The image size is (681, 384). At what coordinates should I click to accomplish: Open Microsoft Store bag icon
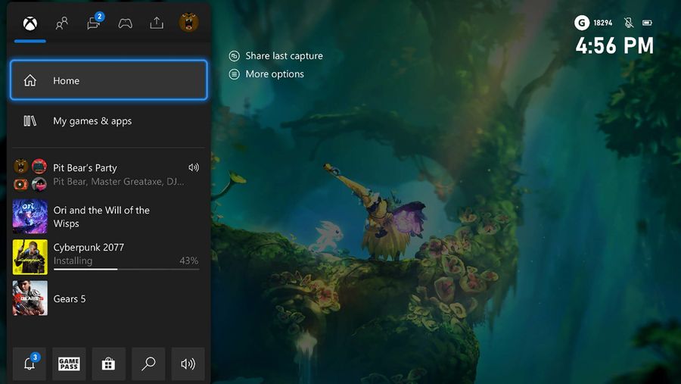pyautogui.click(x=108, y=364)
